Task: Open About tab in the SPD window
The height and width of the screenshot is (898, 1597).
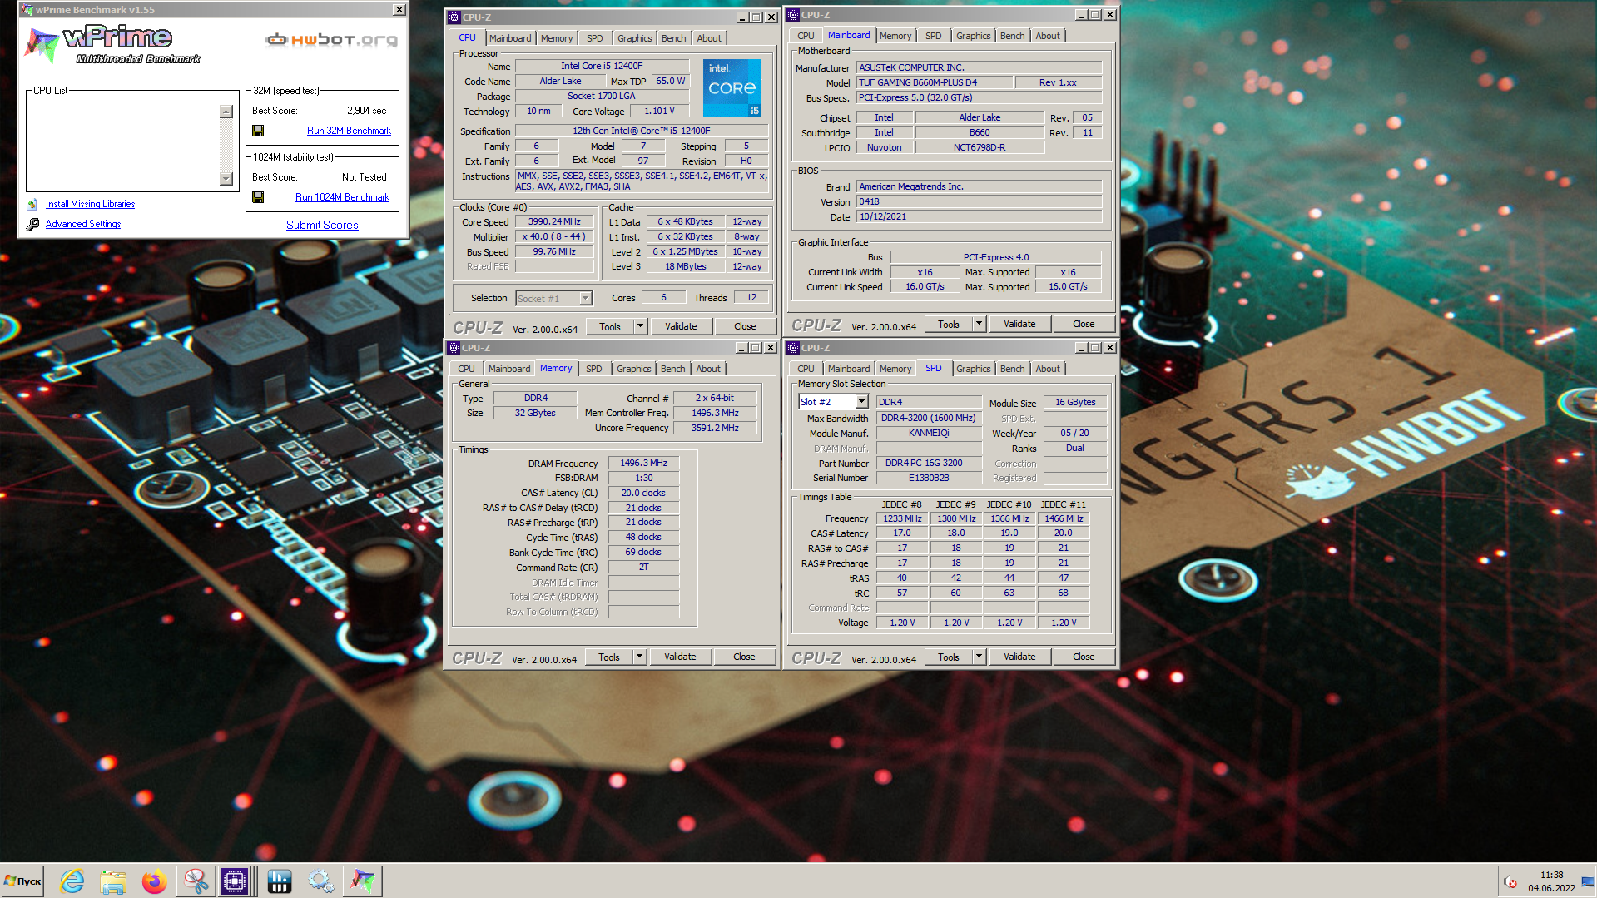Action: [1048, 369]
